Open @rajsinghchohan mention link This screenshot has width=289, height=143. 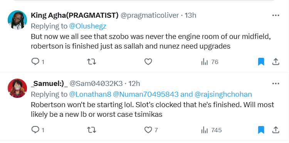[x=223, y=94]
